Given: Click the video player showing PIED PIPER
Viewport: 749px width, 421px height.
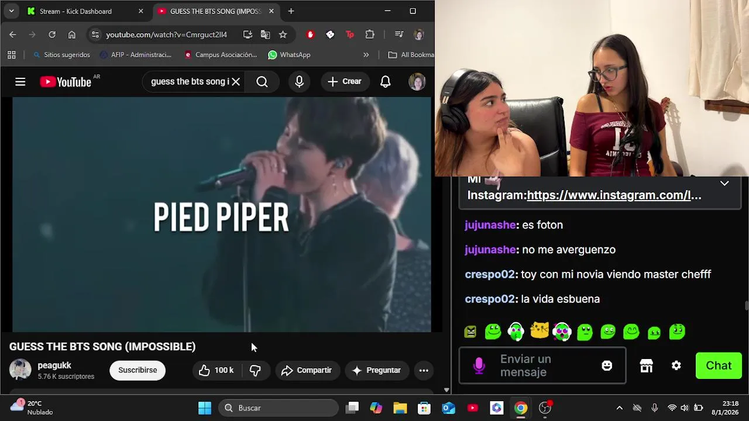Looking at the screenshot, I should click(x=222, y=215).
